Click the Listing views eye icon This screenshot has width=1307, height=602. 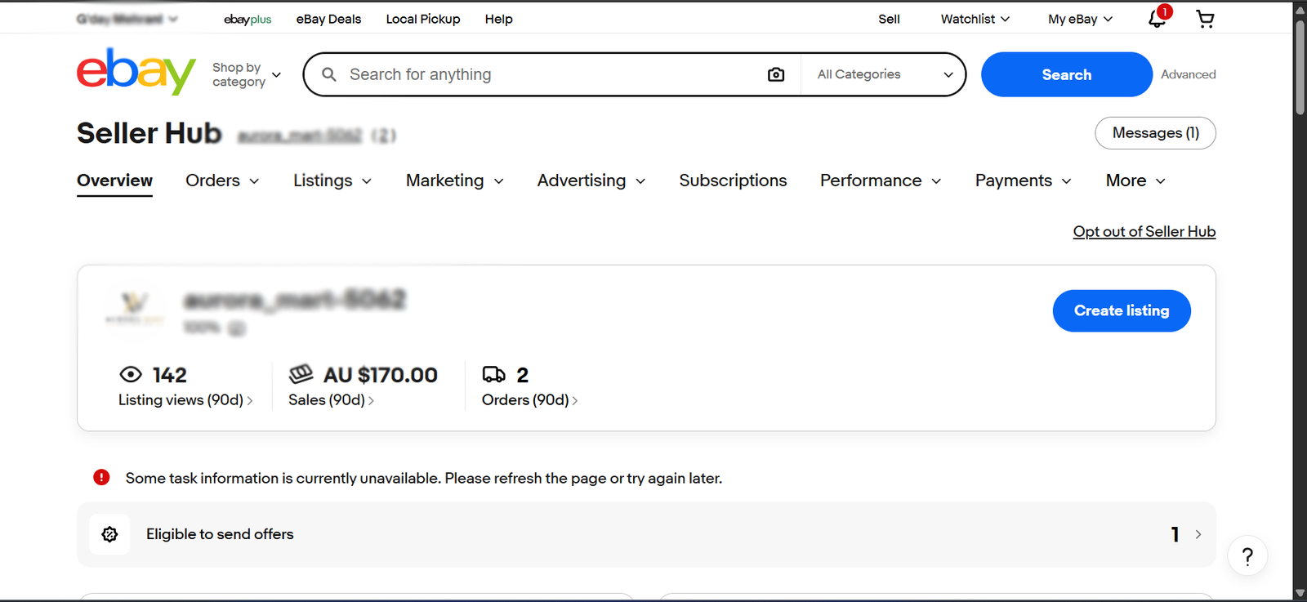click(131, 374)
